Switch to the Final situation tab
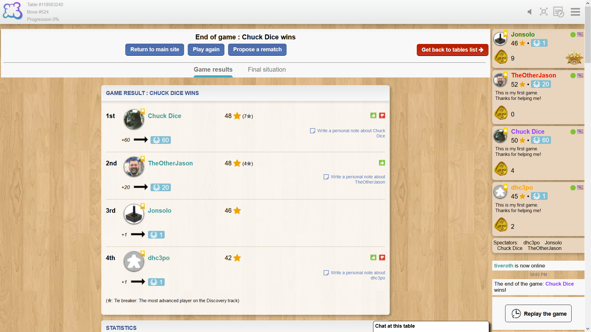Screen dimensions: 591x332 (267, 69)
